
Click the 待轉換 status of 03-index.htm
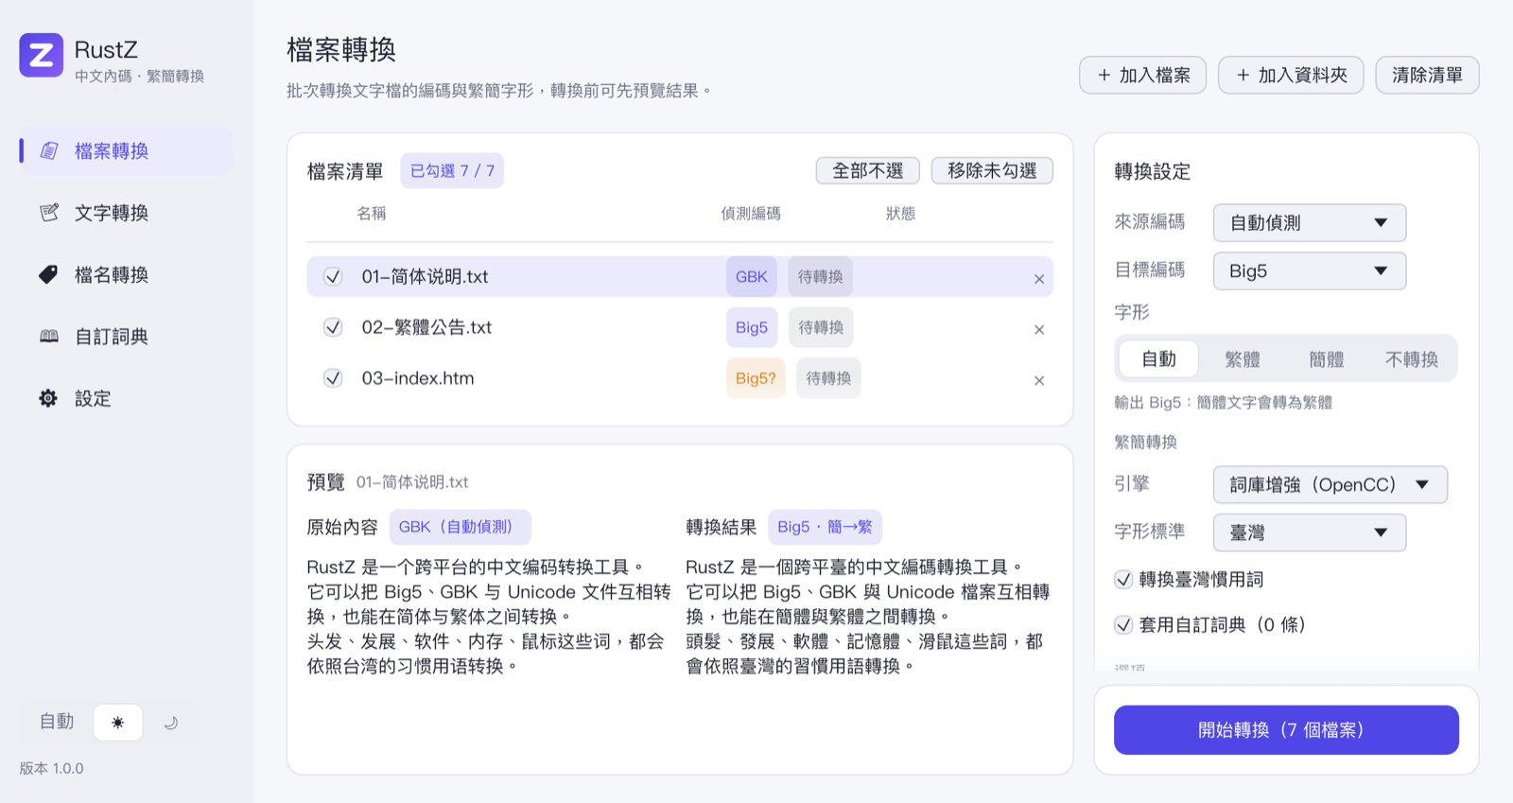tap(828, 378)
